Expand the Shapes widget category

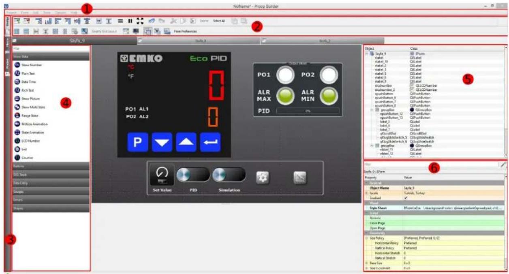pyautogui.click(x=51, y=208)
